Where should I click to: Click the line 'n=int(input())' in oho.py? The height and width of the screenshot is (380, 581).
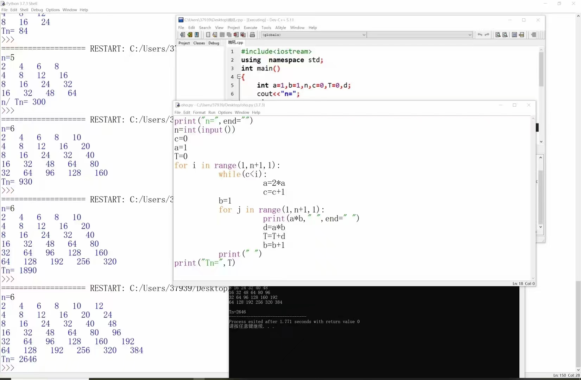(x=205, y=130)
